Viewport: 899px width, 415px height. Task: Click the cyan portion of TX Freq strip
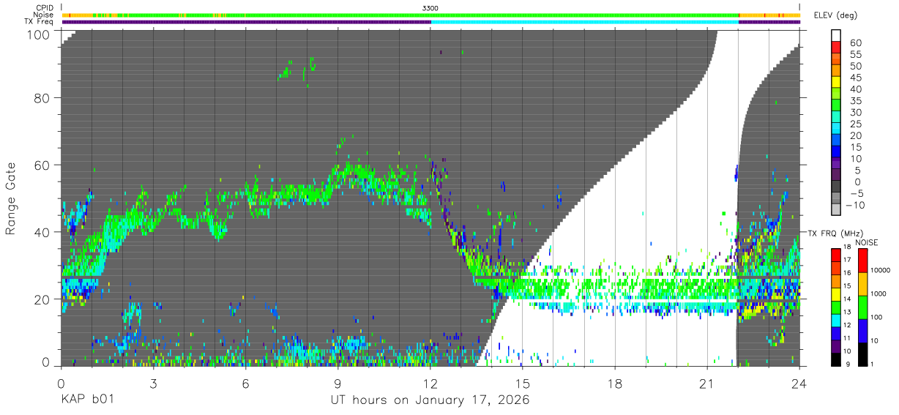[585, 22]
